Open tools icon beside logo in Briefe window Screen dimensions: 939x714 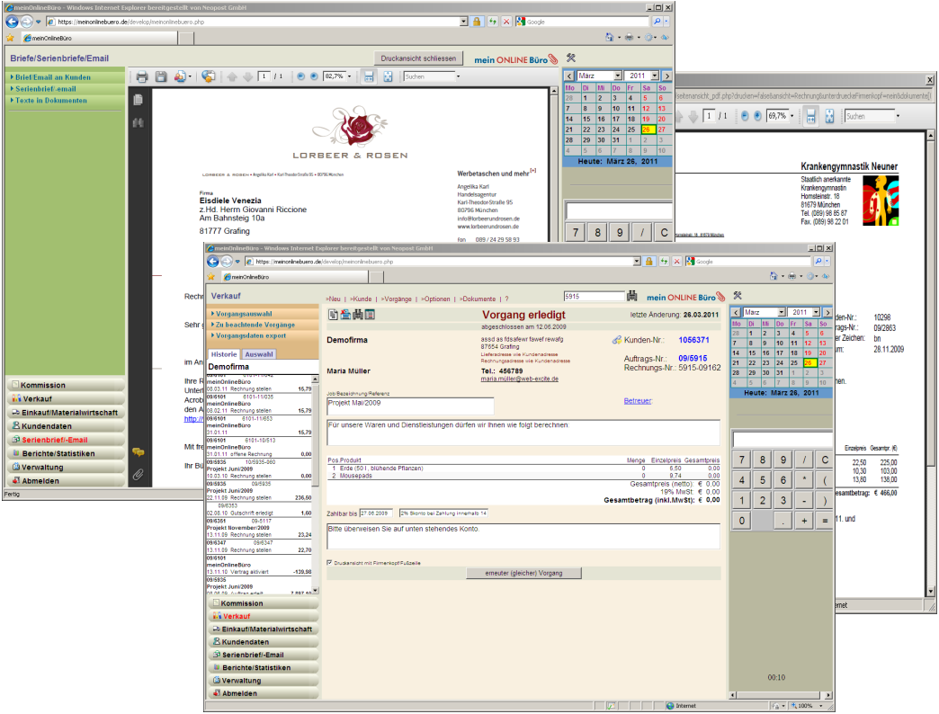pos(571,58)
